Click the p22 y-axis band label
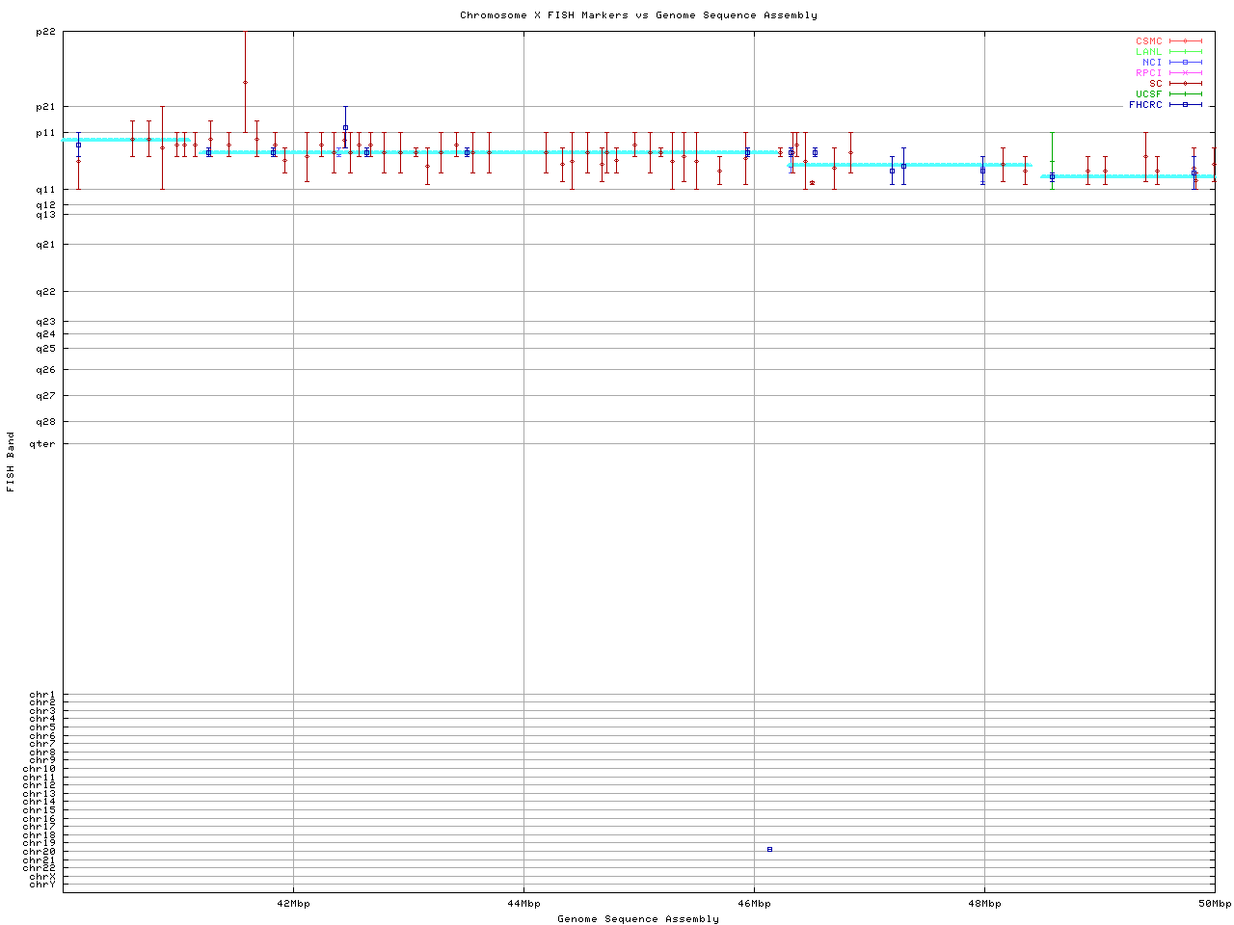1234x925 pixels. pos(45,32)
